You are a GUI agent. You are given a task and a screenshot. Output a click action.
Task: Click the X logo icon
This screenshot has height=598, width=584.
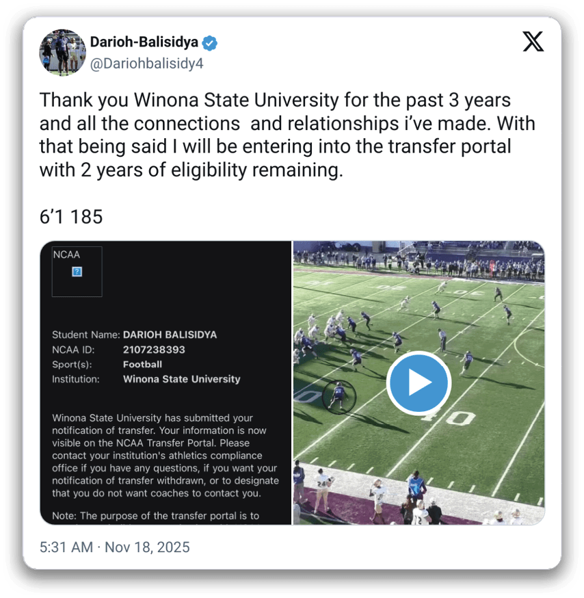coord(533,42)
